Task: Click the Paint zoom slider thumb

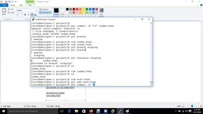Action: click(x=192, y=106)
